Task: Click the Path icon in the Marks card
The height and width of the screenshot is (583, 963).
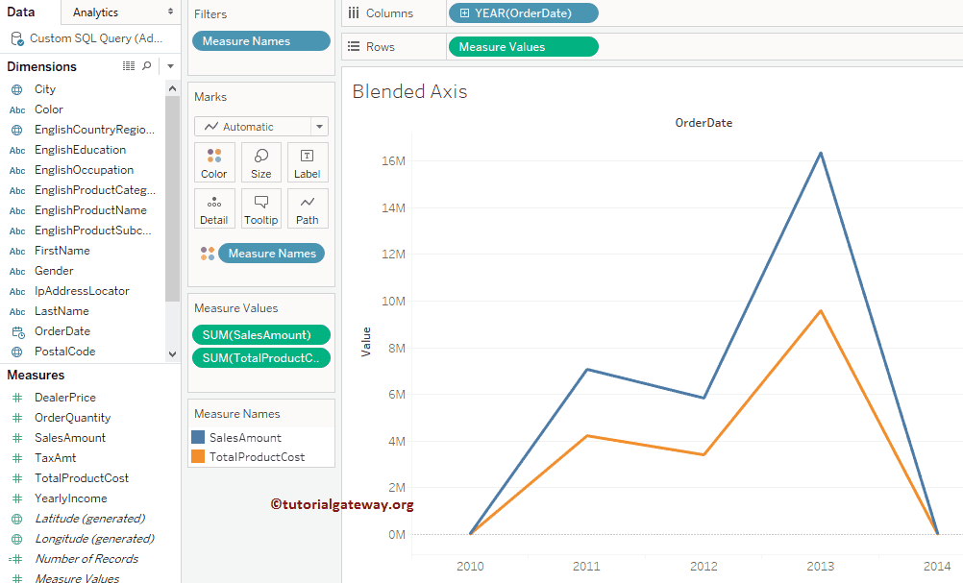Action: tap(307, 207)
